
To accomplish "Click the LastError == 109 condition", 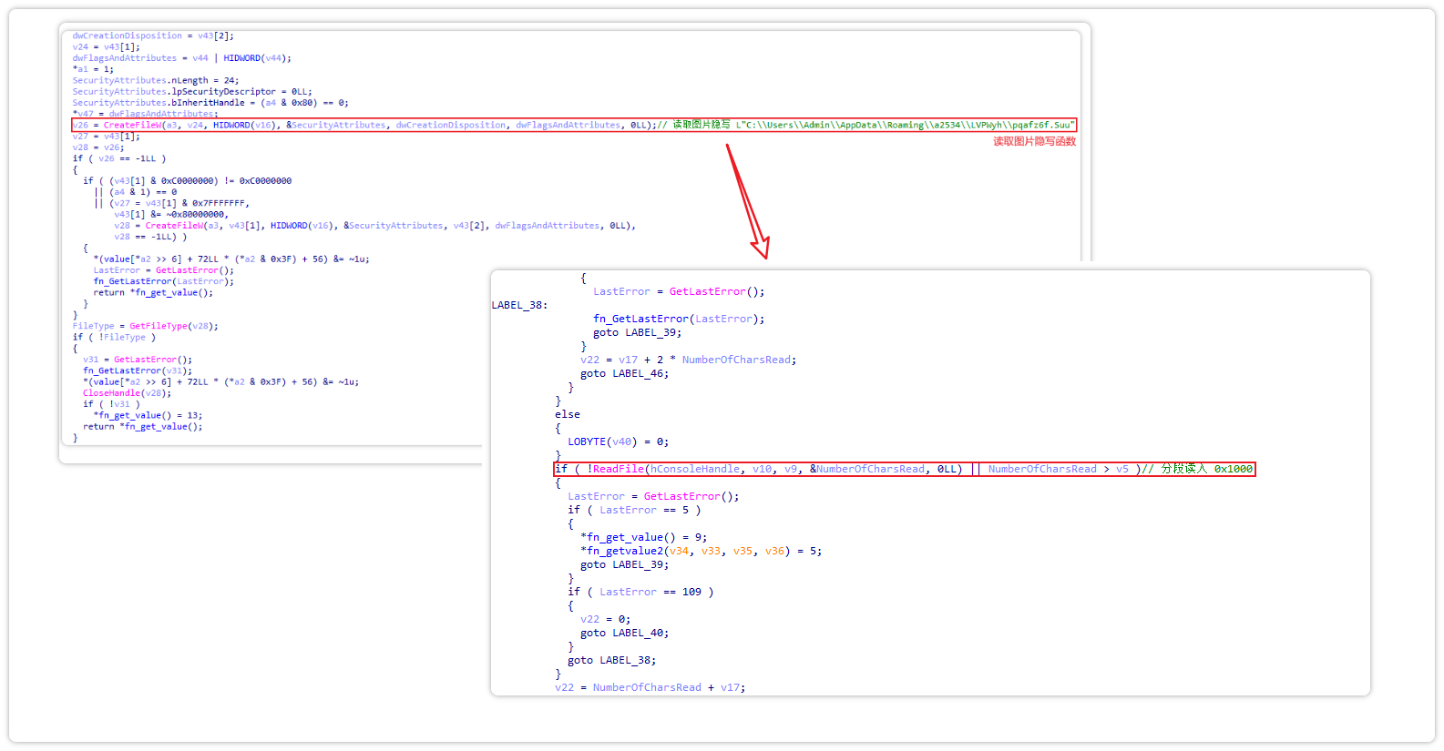I will tap(650, 592).
